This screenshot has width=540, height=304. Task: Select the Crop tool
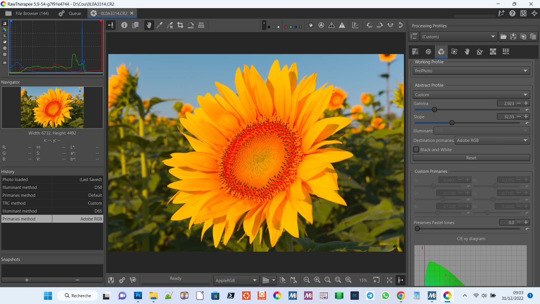[x=180, y=25]
